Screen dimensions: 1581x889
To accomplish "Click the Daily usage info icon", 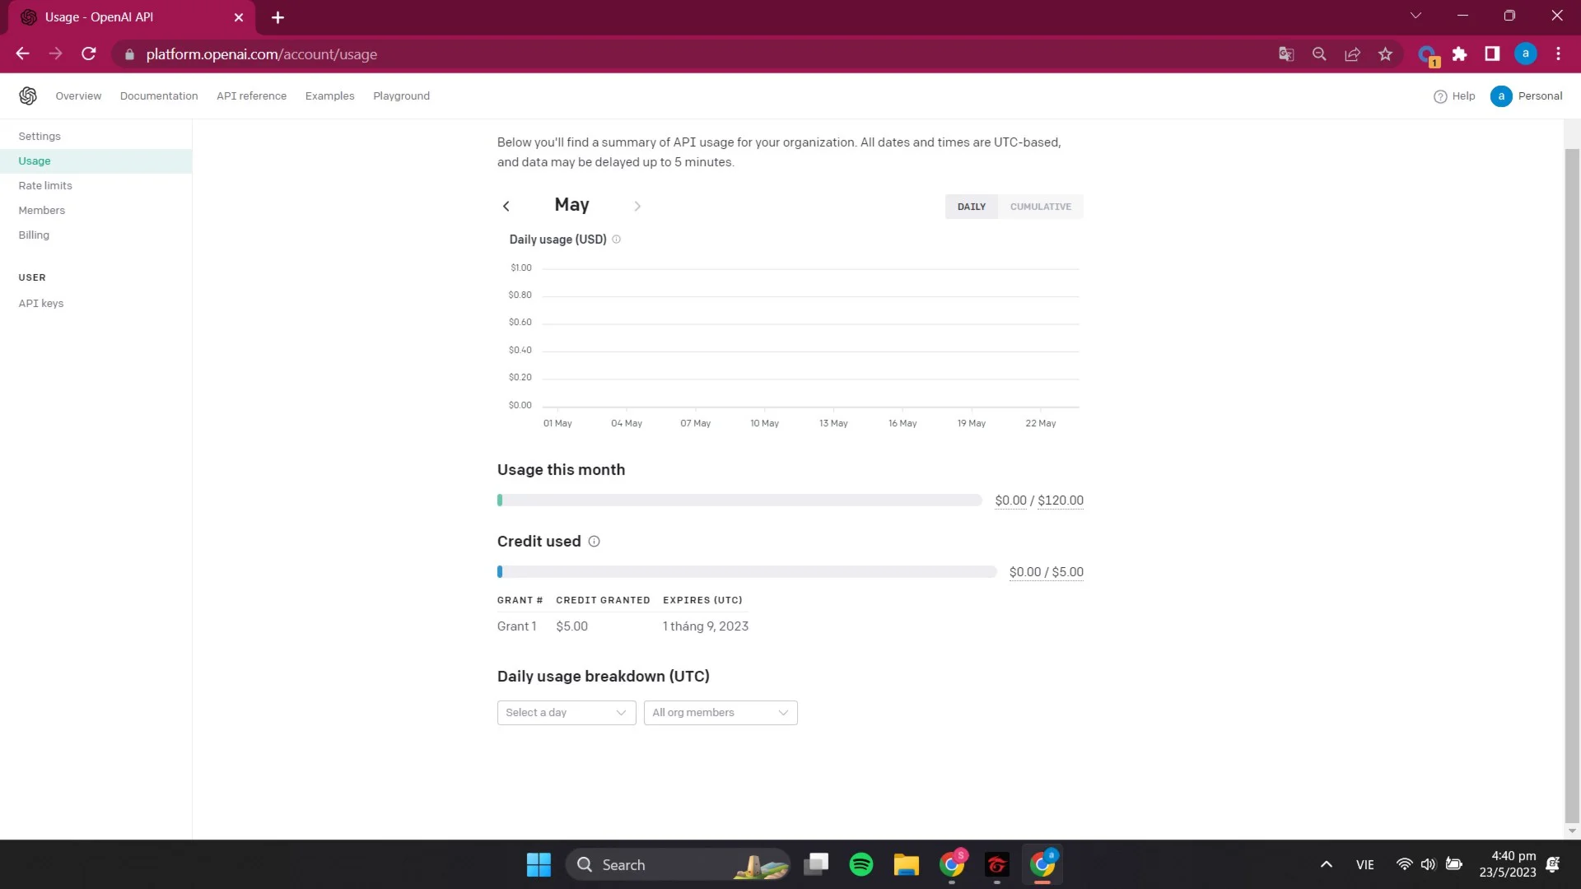I will coord(616,240).
